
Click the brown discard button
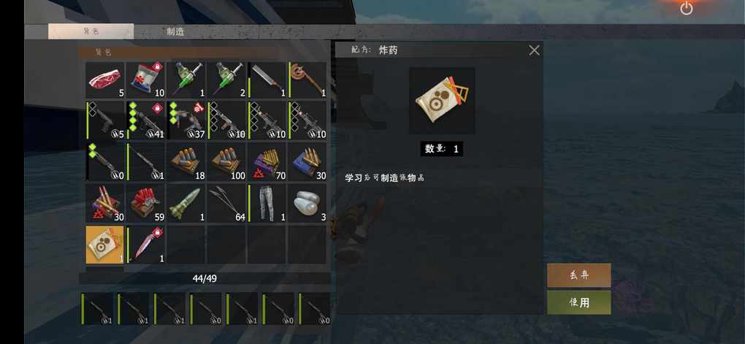[578, 275]
